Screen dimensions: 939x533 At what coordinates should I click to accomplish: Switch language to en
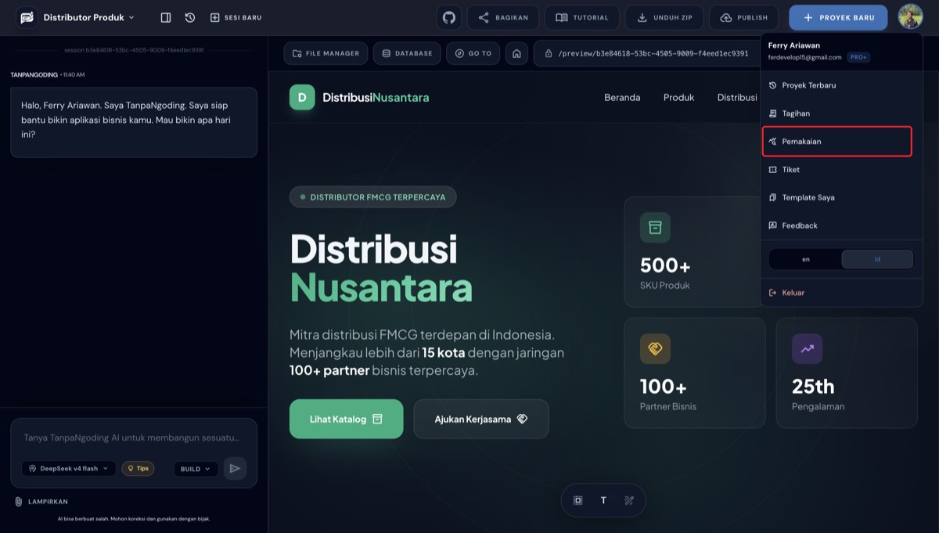(806, 259)
